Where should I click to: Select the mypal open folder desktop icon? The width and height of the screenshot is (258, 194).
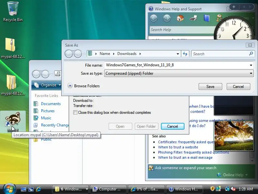coord(13,85)
